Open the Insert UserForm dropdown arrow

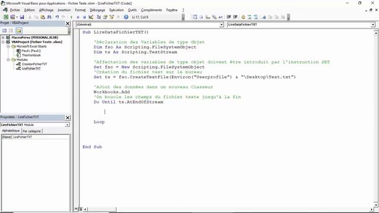(x=17, y=17)
